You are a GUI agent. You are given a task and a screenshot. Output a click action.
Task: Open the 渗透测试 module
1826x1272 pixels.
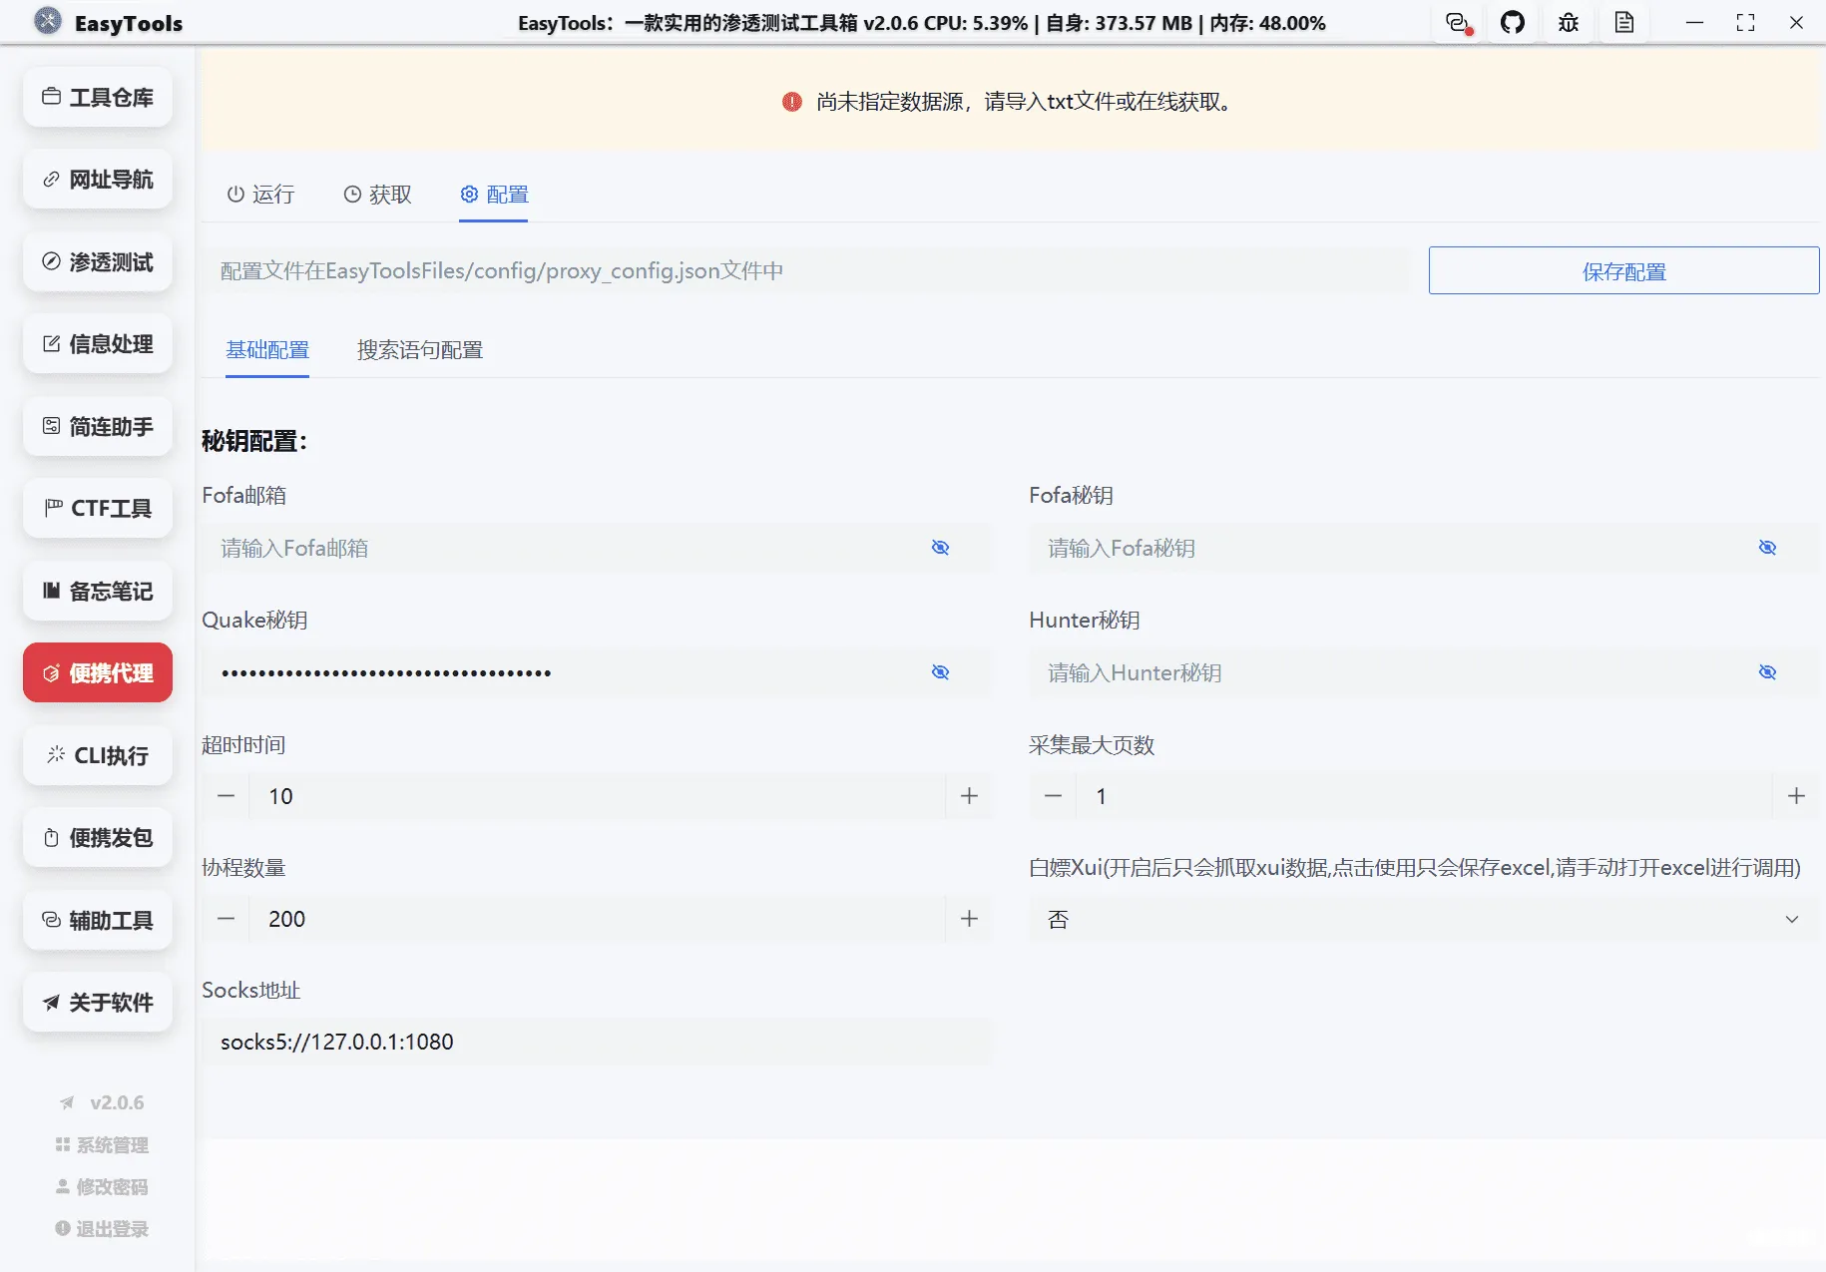click(x=97, y=262)
